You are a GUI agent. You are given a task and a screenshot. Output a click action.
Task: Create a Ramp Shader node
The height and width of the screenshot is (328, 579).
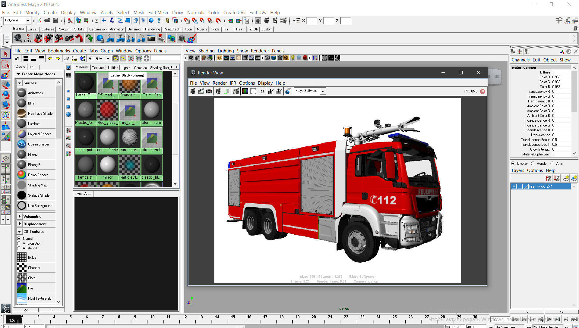pyautogui.click(x=36, y=175)
